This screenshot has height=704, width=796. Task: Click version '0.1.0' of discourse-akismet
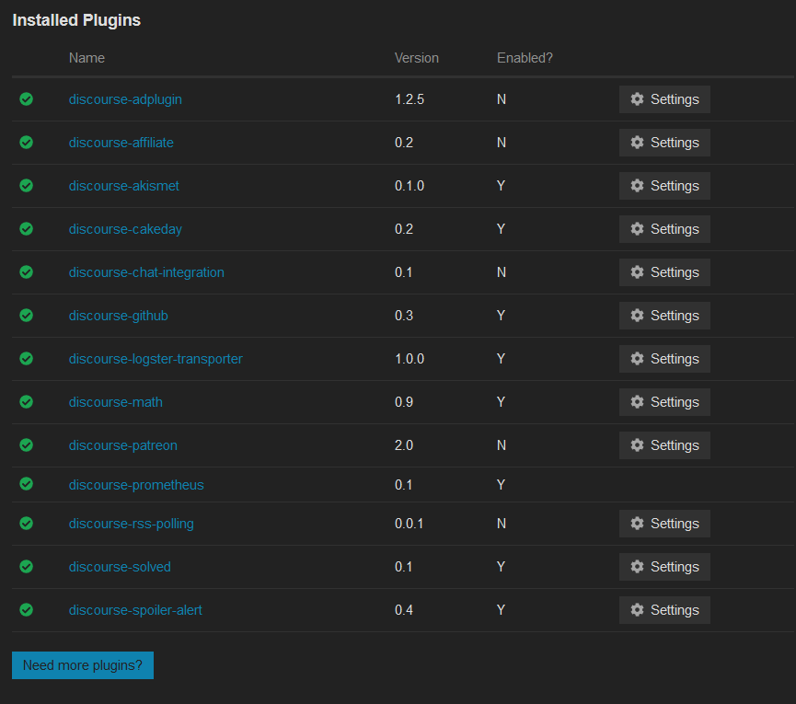click(x=410, y=186)
